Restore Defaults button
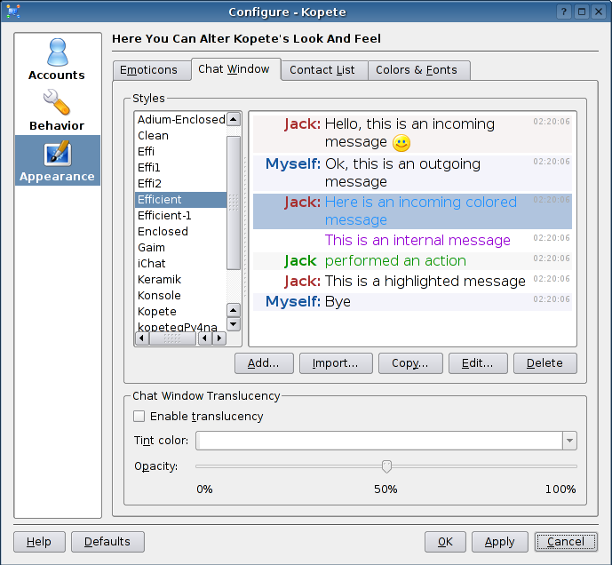This screenshot has width=612, height=565. pyautogui.click(x=107, y=542)
